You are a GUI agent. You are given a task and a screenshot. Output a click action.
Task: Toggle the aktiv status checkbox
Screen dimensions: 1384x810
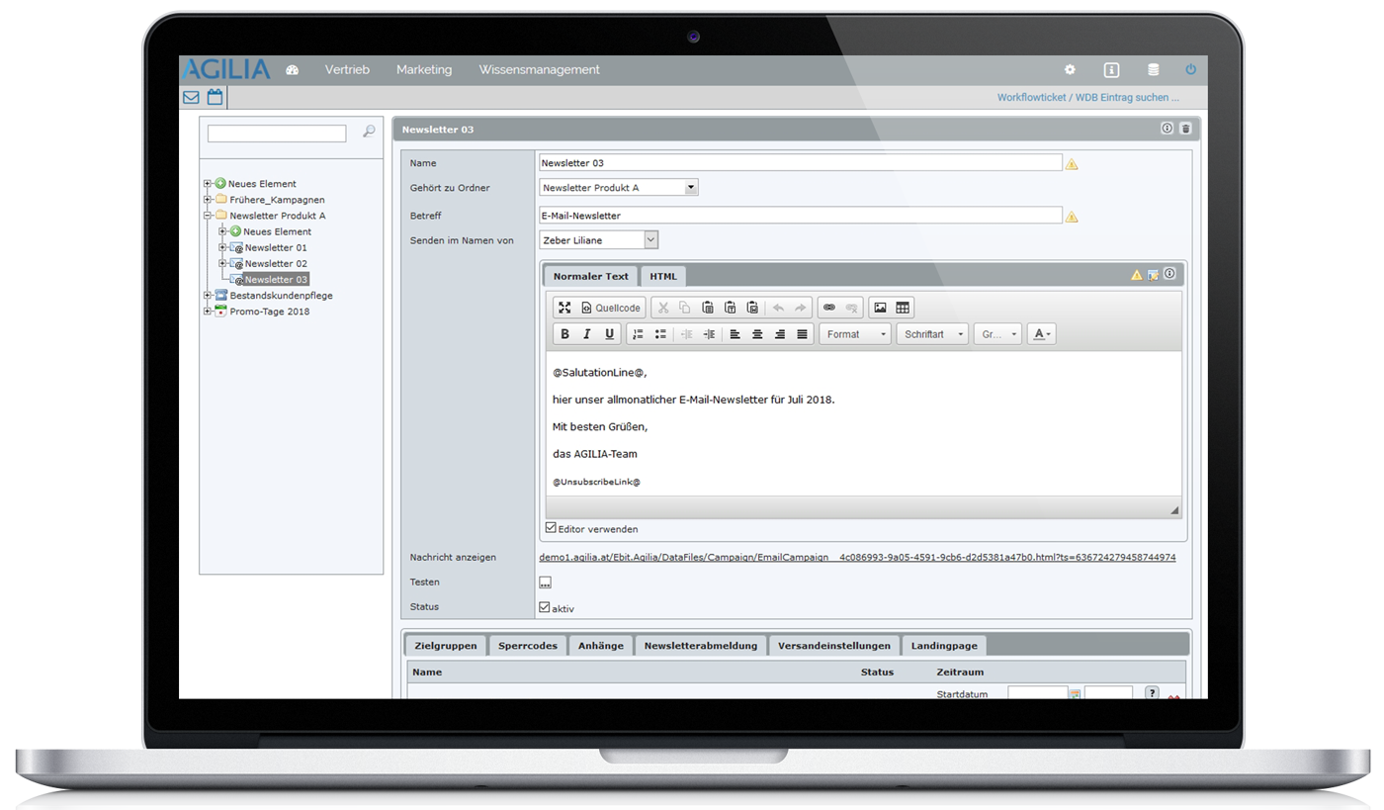click(545, 607)
